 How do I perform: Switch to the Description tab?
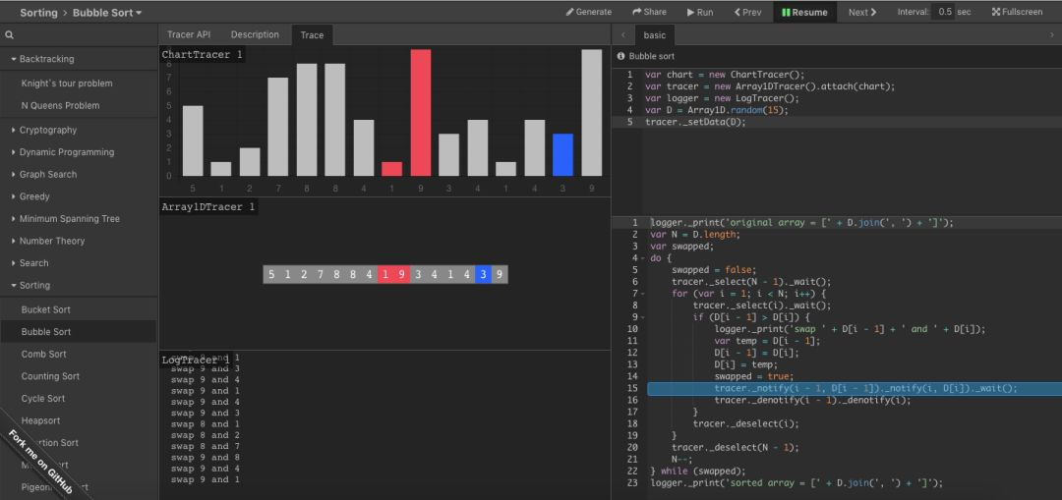pyautogui.click(x=255, y=34)
